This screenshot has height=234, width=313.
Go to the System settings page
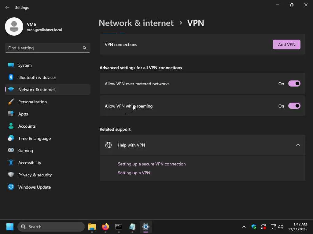click(x=25, y=65)
